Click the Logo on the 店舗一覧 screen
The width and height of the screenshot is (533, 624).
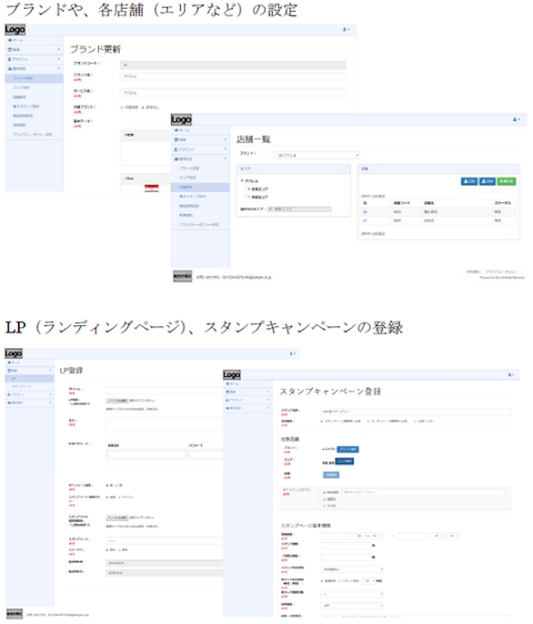(181, 119)
